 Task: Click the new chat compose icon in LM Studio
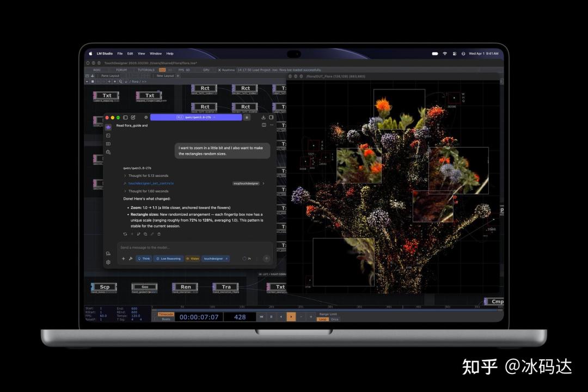[x=133, y=118]
